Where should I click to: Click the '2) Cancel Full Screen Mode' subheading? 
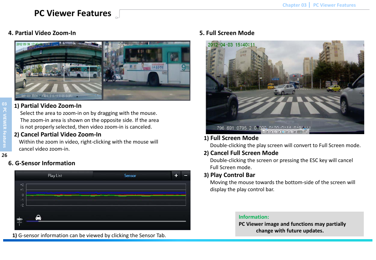[x=241, y=153]
